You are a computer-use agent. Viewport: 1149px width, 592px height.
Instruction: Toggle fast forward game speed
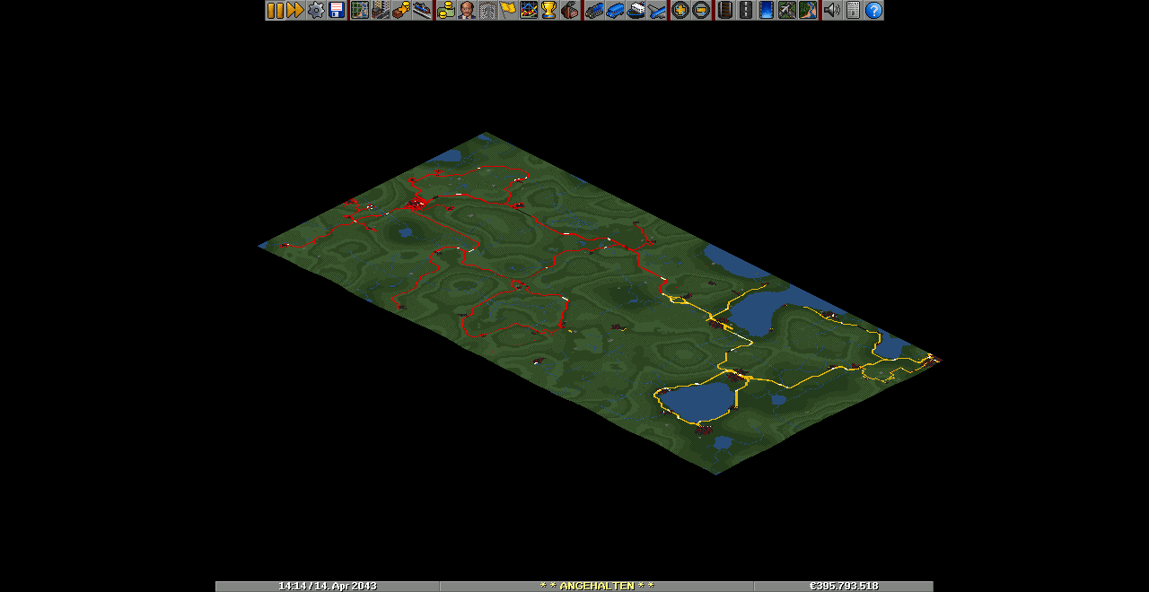point(295,10)
